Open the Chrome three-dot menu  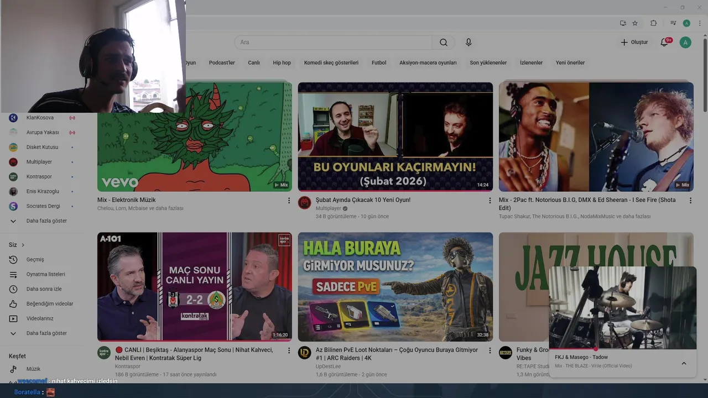(700, 23)
